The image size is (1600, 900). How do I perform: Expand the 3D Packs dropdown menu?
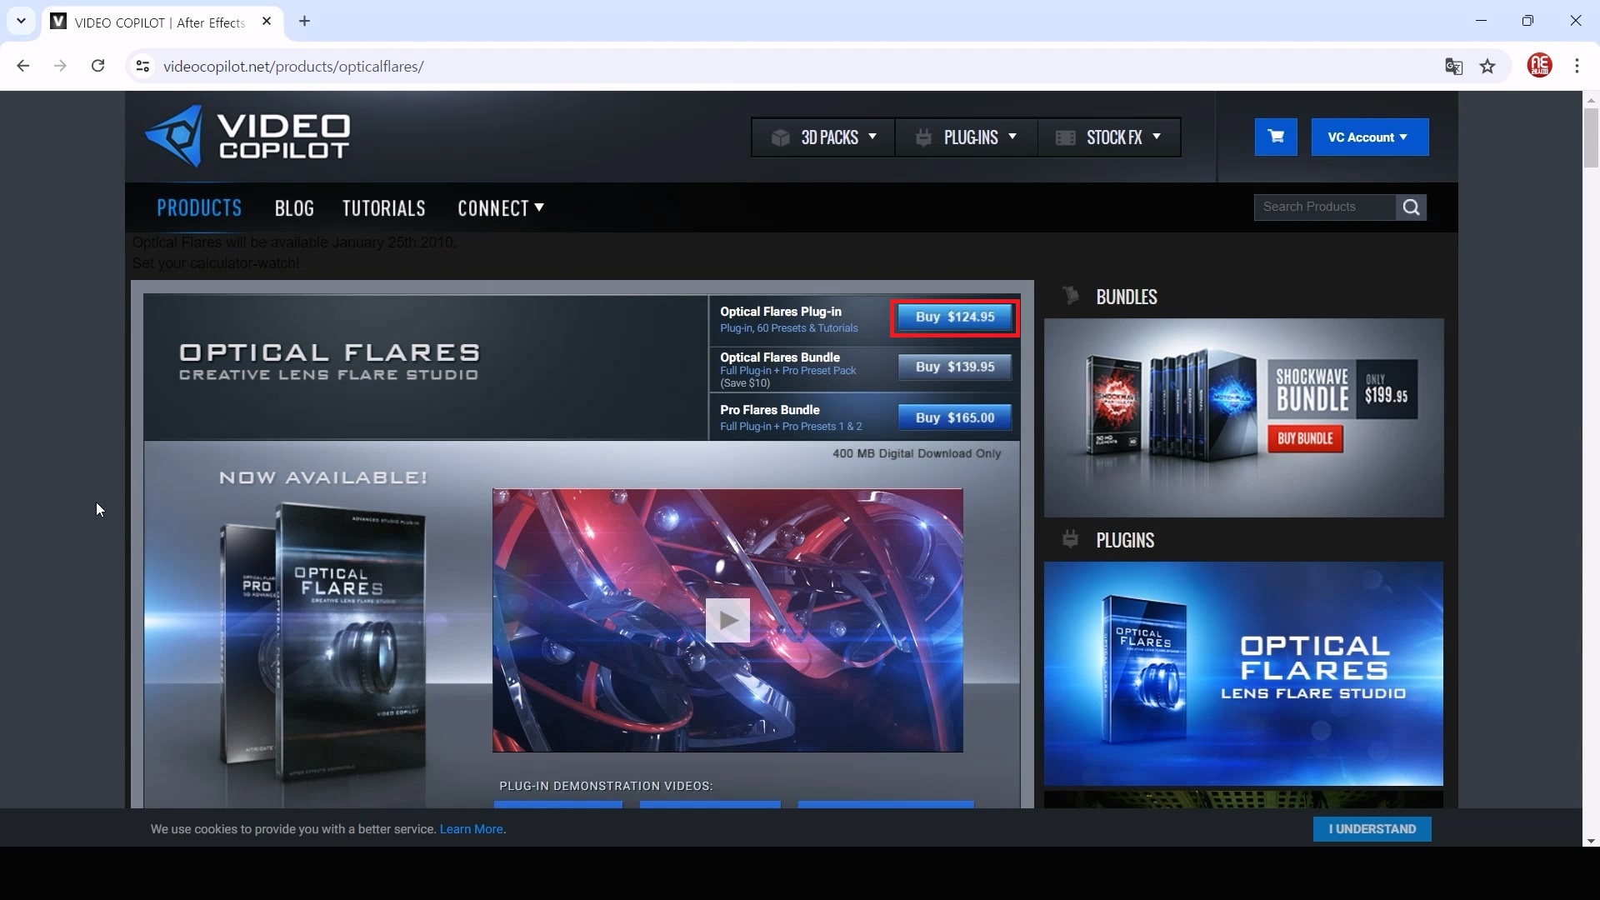823,137
